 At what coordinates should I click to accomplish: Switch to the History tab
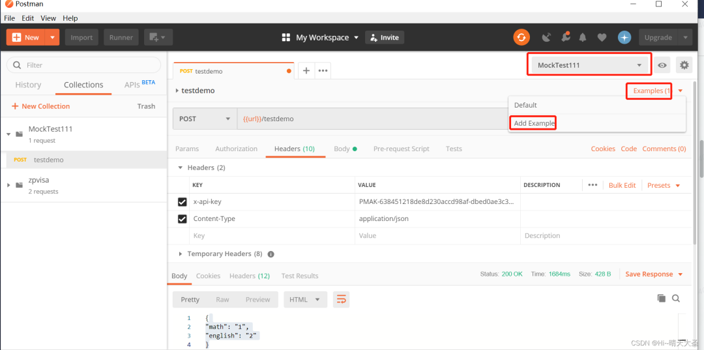pos(28,85)
